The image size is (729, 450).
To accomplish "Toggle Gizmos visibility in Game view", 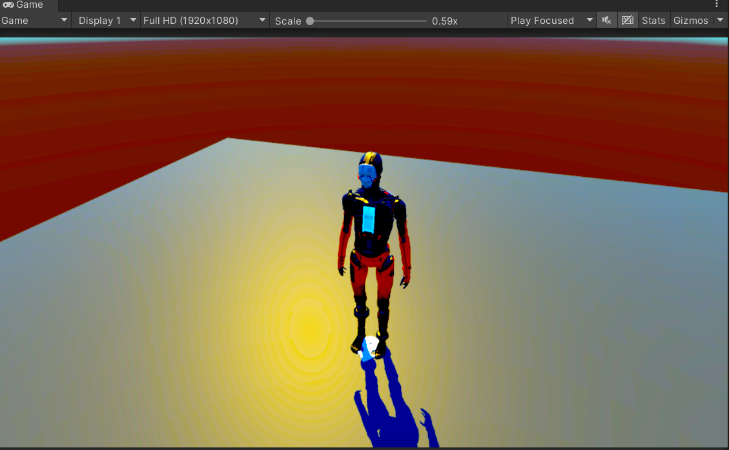I will pos(690,21).
